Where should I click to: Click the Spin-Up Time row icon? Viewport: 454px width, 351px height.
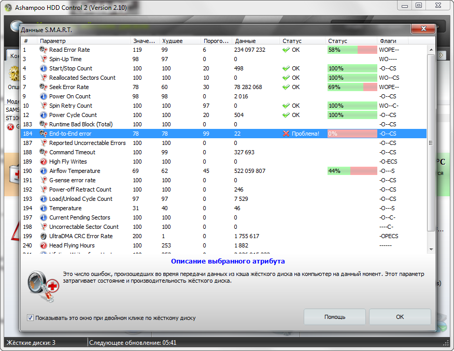(44, 59)
